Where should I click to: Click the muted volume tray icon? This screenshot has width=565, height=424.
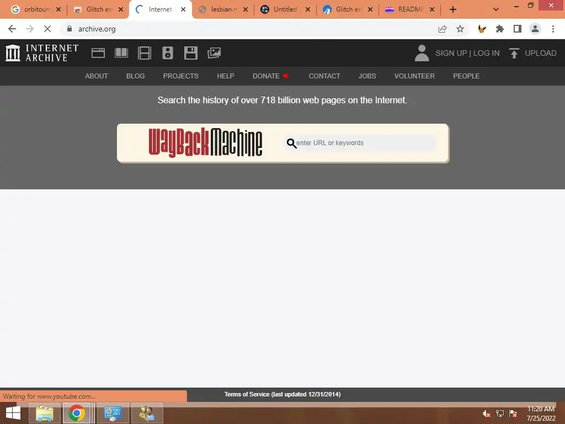pyautogui.click(x=486, y=414)
